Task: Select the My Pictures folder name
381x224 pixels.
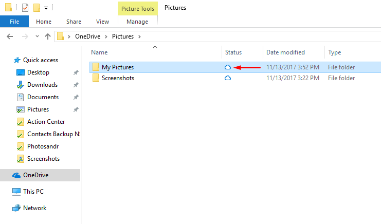Action: click(x=118, y=67)
